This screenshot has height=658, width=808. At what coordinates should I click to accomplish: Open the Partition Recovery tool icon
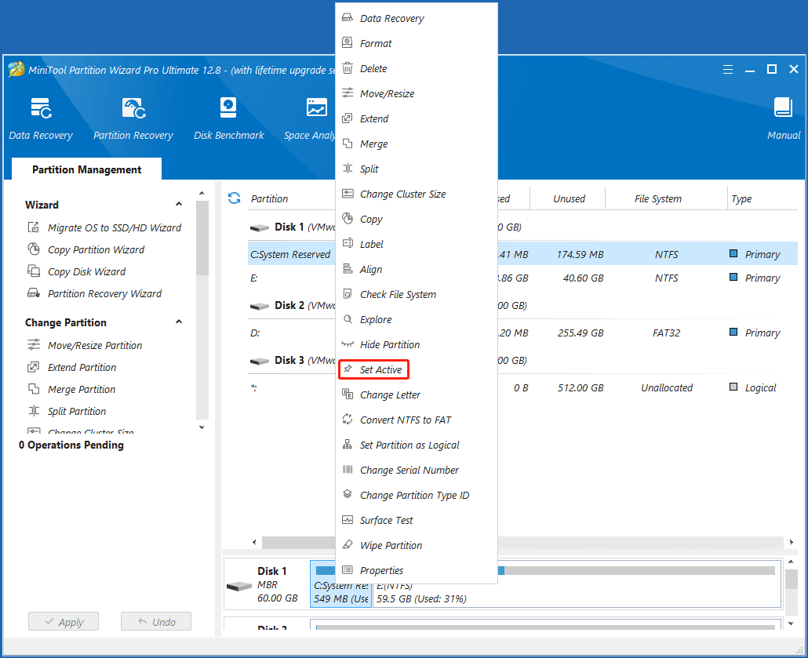[x=133, y=108]
